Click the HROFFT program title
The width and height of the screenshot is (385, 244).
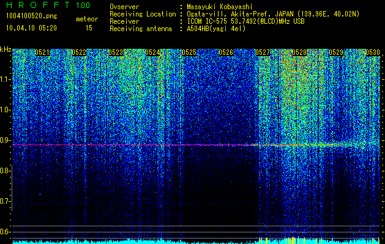(x=38, y=5)
